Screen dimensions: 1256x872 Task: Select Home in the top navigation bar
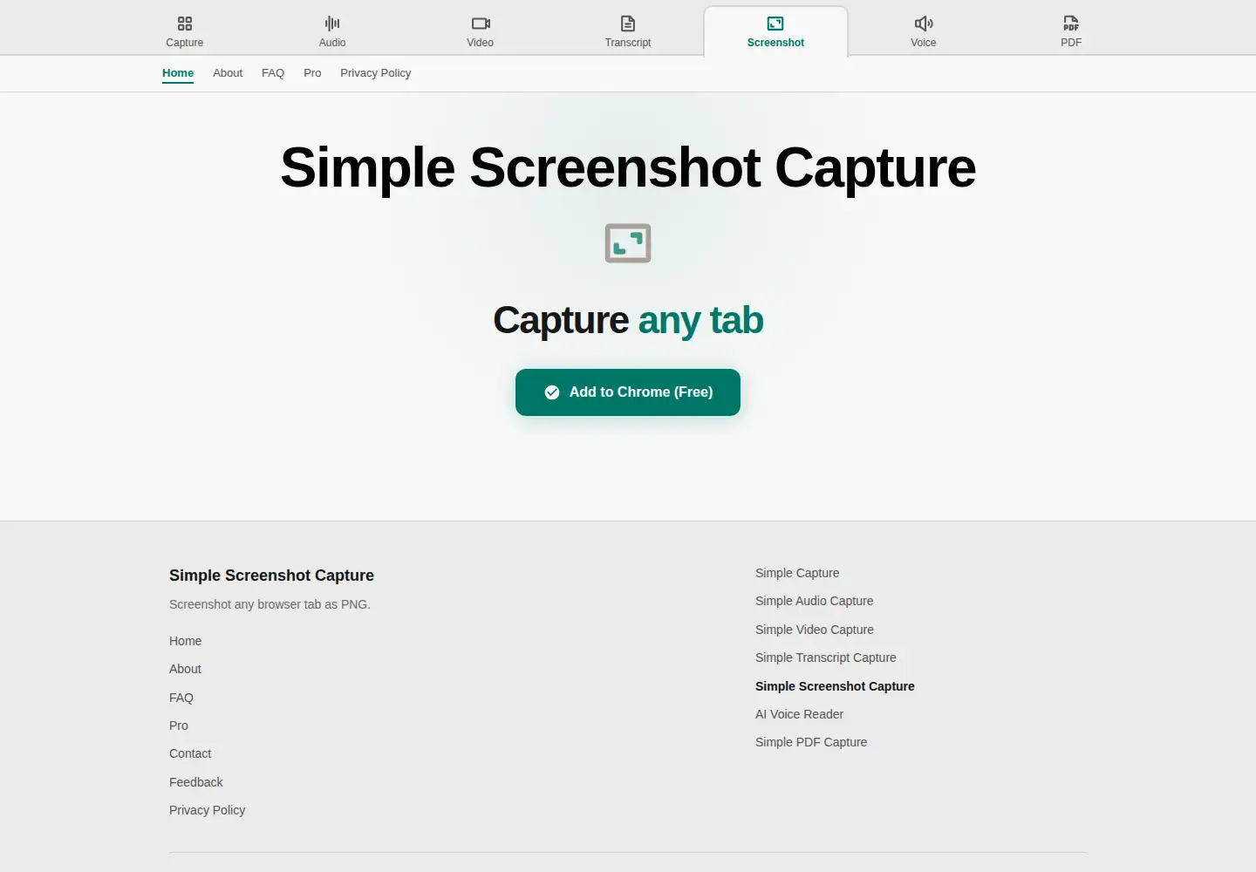click(x=178, y=73)
